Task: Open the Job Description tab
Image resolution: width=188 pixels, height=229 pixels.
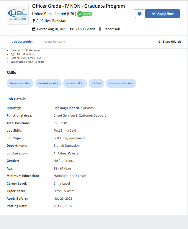Action: pyautogui.click(x=23, y=42)
